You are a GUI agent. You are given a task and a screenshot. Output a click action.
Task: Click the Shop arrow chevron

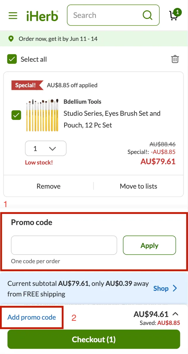[x=175, y=288]
